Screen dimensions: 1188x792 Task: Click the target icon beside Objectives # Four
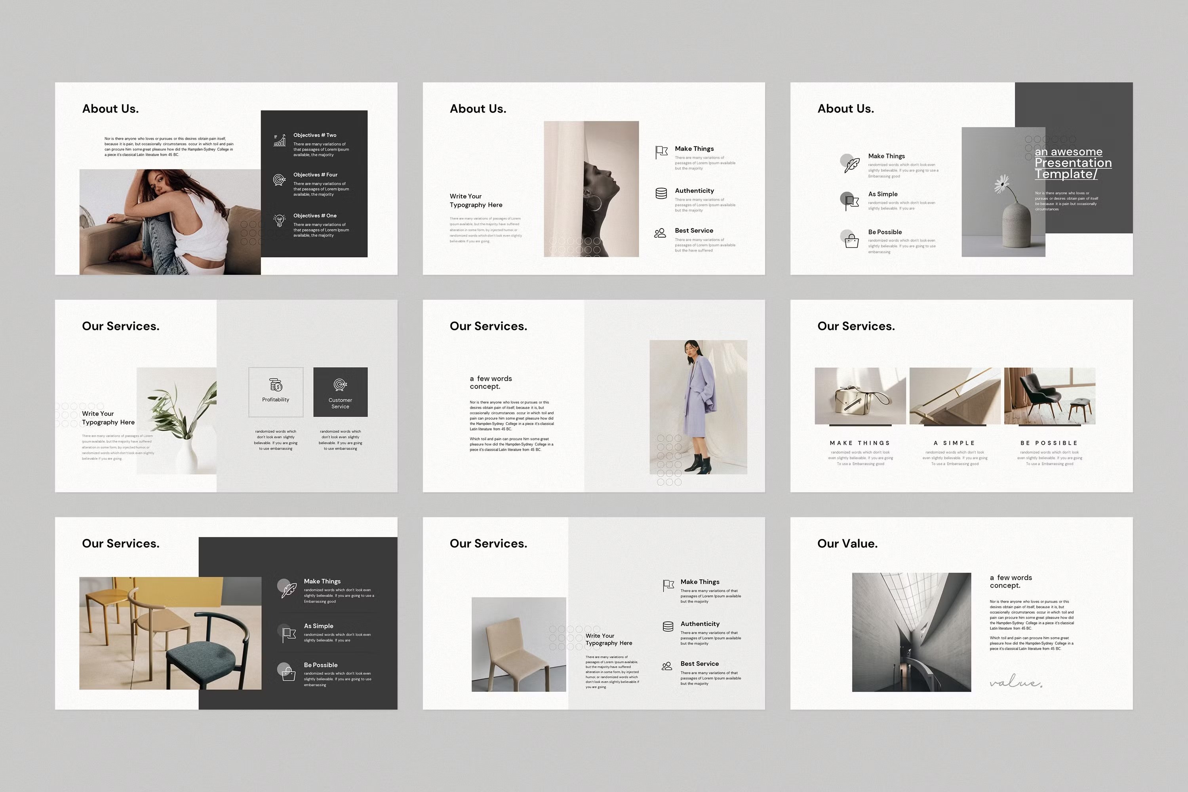279,179
